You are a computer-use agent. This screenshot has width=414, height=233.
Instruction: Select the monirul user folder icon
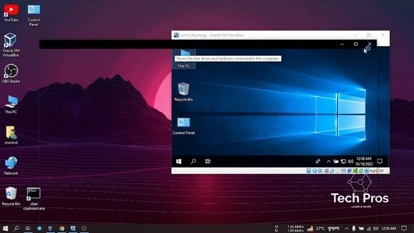pos(11,135)
